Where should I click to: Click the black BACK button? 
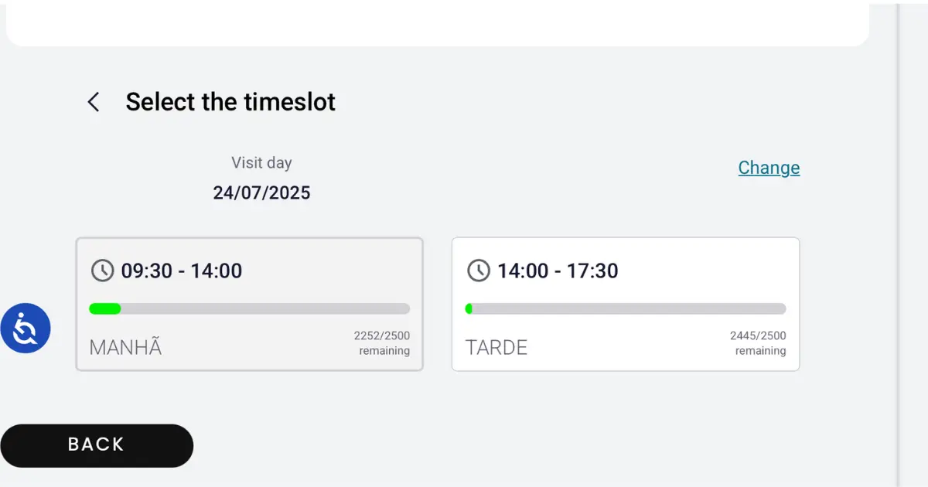[96, 445]
